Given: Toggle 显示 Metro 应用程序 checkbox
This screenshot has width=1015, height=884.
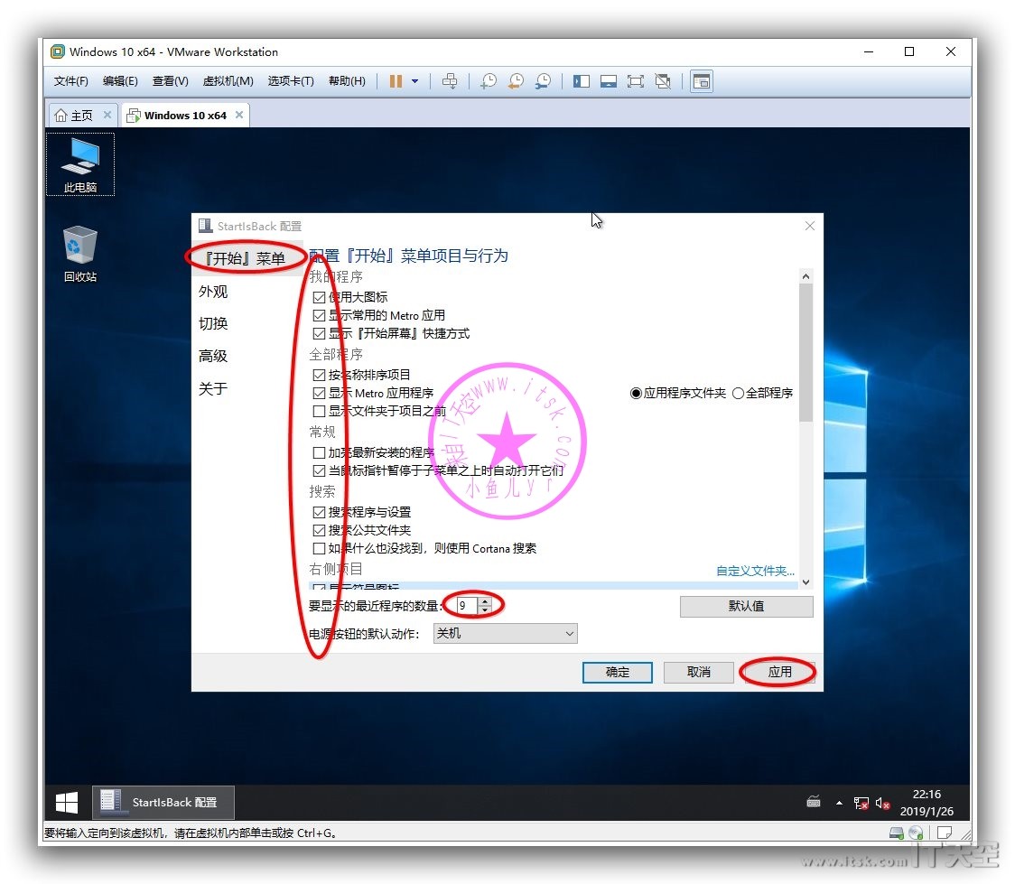Looking at the screenshot, I should coord(319,393).
